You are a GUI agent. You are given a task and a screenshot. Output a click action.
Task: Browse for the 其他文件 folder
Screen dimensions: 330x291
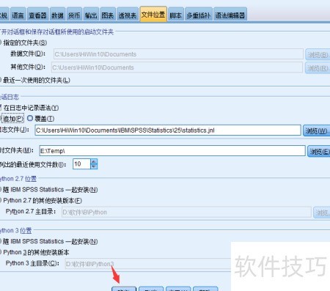coord(318,67)
